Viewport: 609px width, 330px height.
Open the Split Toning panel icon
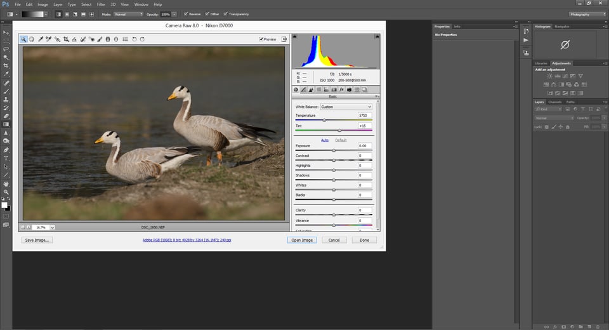click(x=326, y=89)
